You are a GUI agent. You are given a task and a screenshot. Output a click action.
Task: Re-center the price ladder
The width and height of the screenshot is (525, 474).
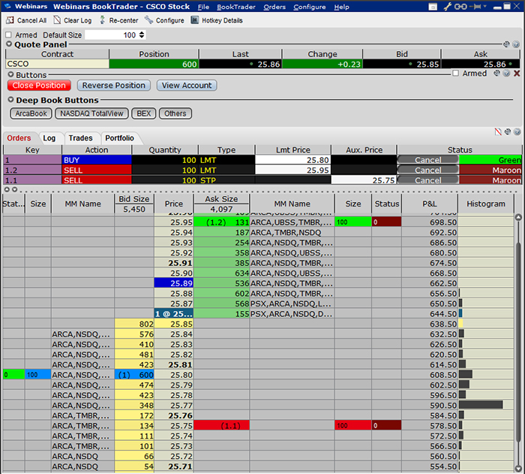pos(118,20)
